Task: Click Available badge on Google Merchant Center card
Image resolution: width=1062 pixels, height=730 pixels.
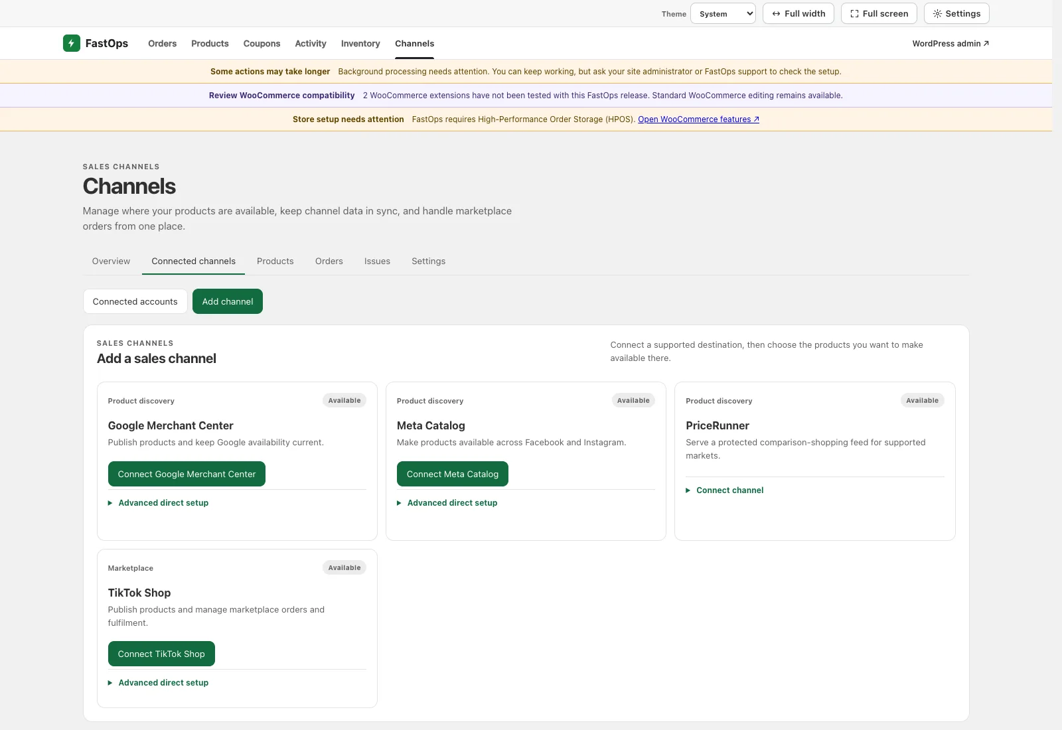Action: click(x=344, y=400)
